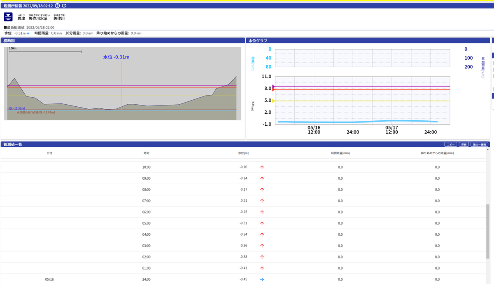Click the red rising arrow in 04:00 row
Image resolution: width=494 pixels, height=286 pixels.
coord(262,234)
